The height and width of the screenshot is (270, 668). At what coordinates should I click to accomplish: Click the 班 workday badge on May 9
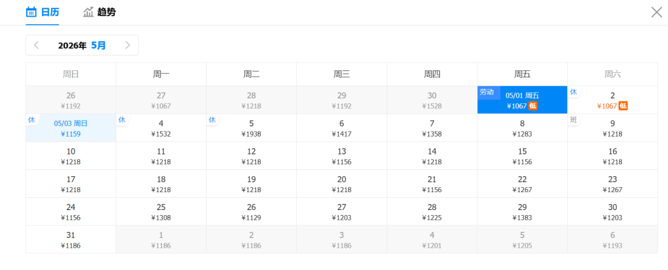[573, 120]
